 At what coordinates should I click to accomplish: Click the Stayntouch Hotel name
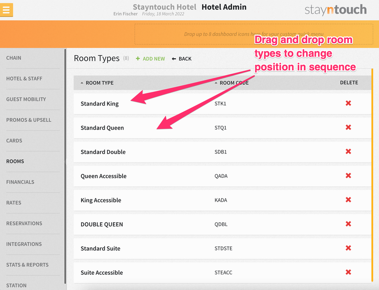pyautogui.click(x=164, y=7)
